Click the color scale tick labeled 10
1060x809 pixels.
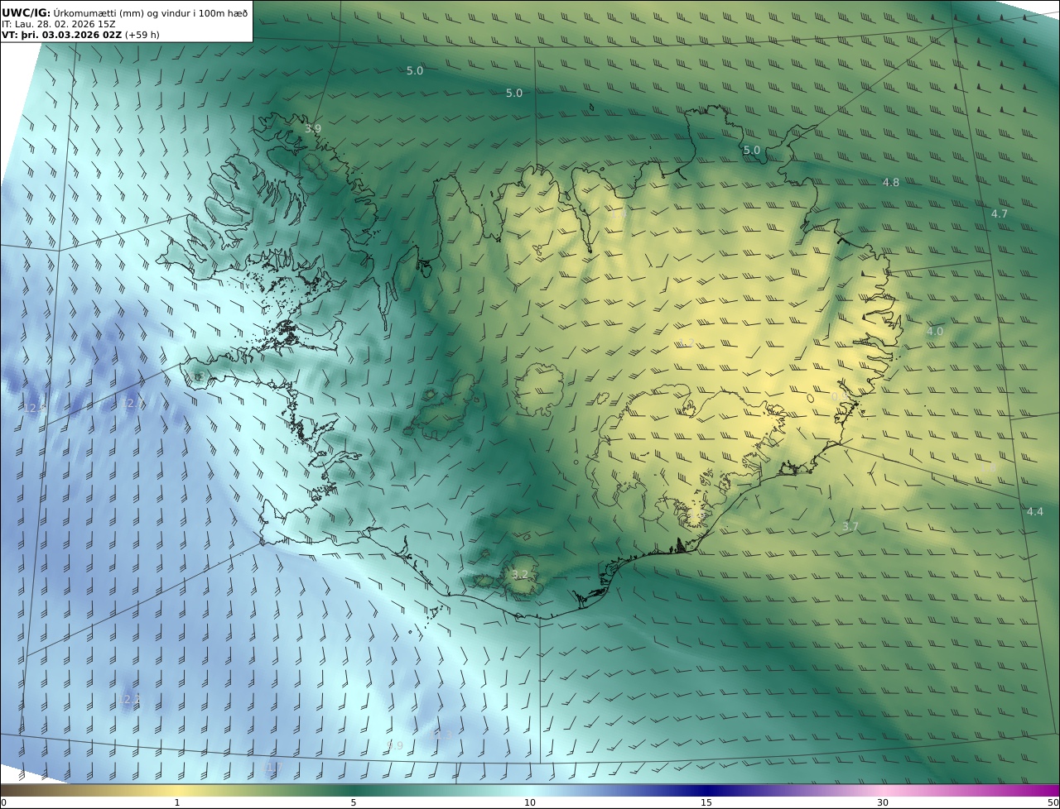coord(530,802)
